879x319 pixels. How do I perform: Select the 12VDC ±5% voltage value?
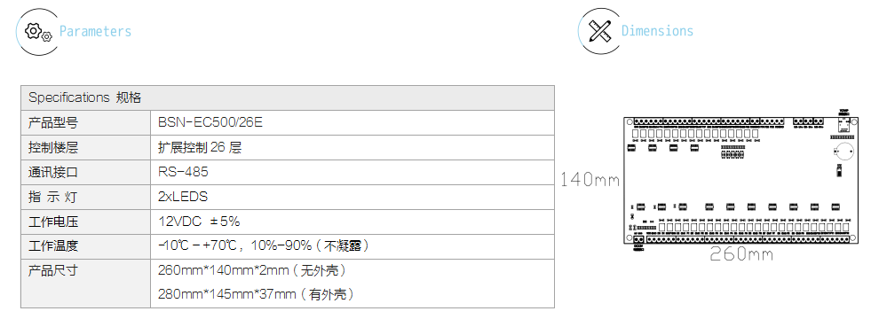pos(199,221)
